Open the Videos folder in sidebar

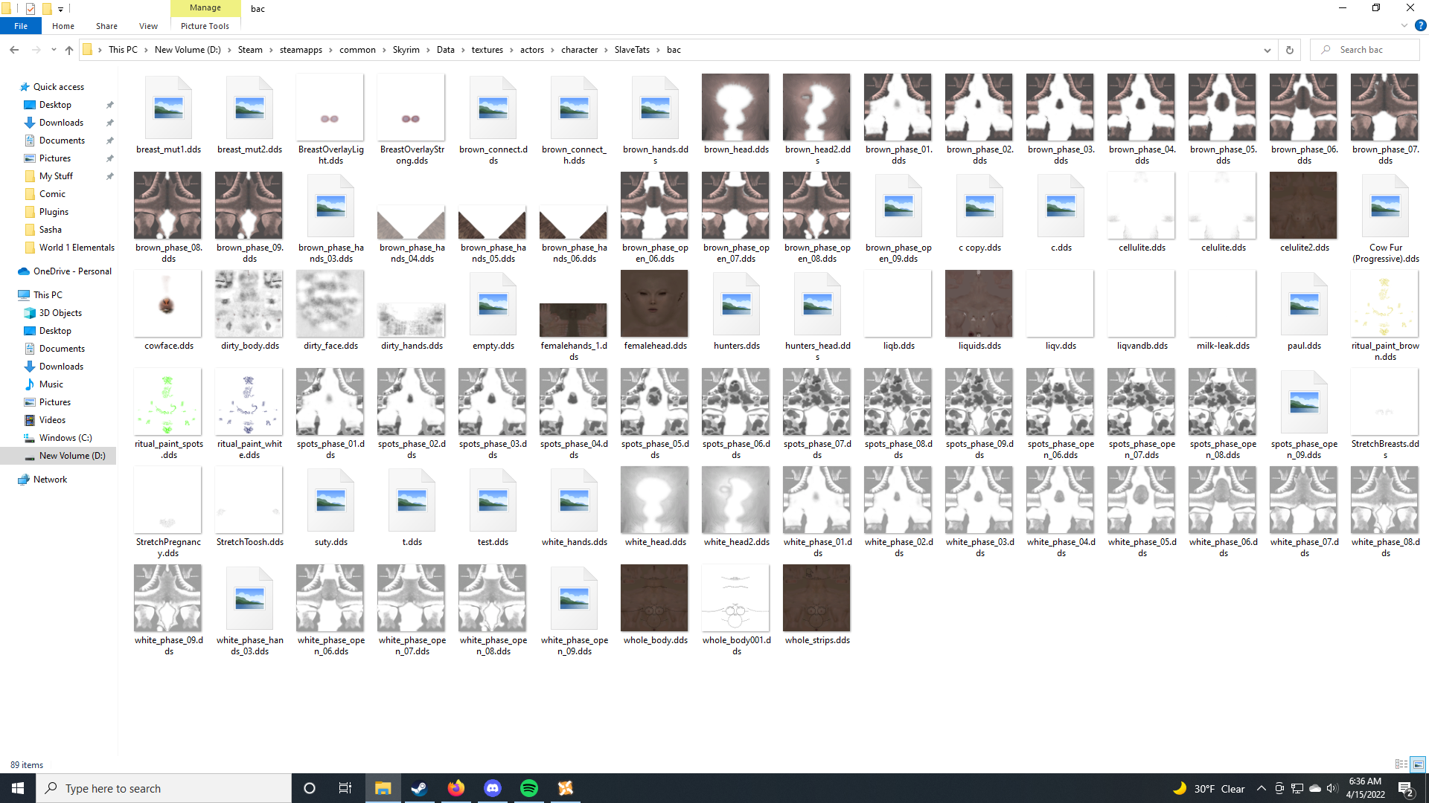click(x=52, y=420)
